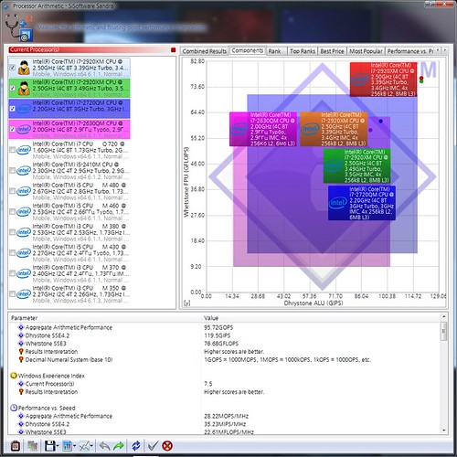Click the Current Processor(s) list header
This screenshot has height=457, width=457.
point(91,50)
